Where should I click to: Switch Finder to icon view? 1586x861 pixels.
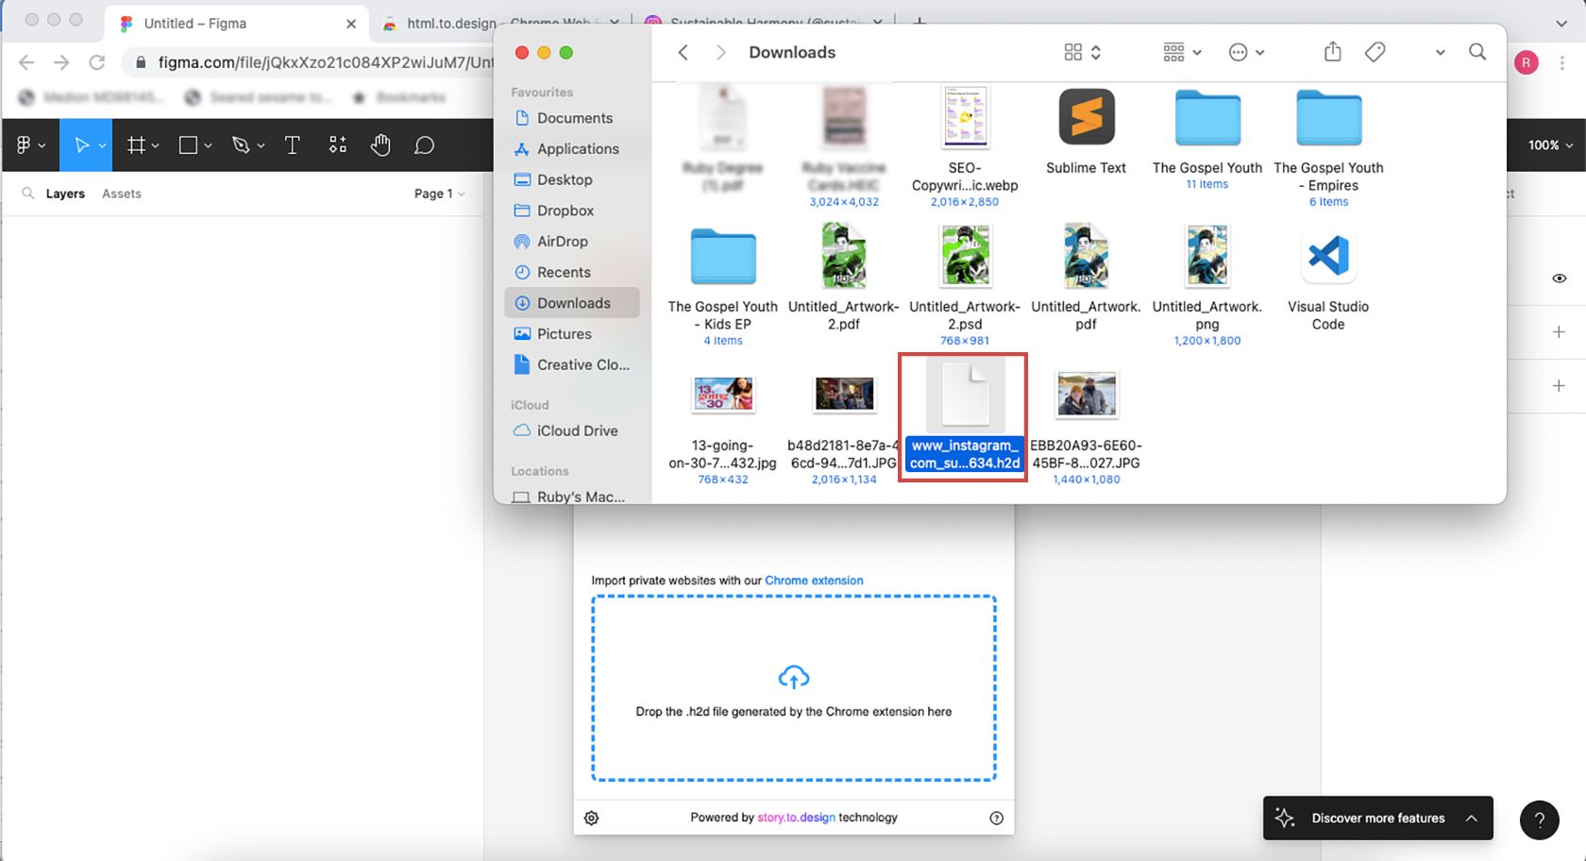[x=1072, y=52]
